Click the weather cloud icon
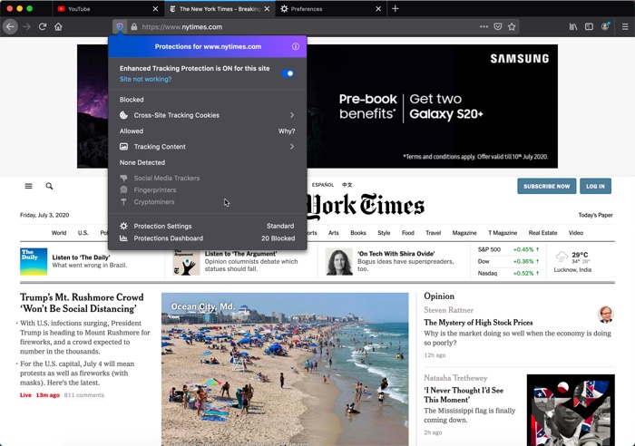This screenshot has height=446, width=635. click(x=562, y=257)
